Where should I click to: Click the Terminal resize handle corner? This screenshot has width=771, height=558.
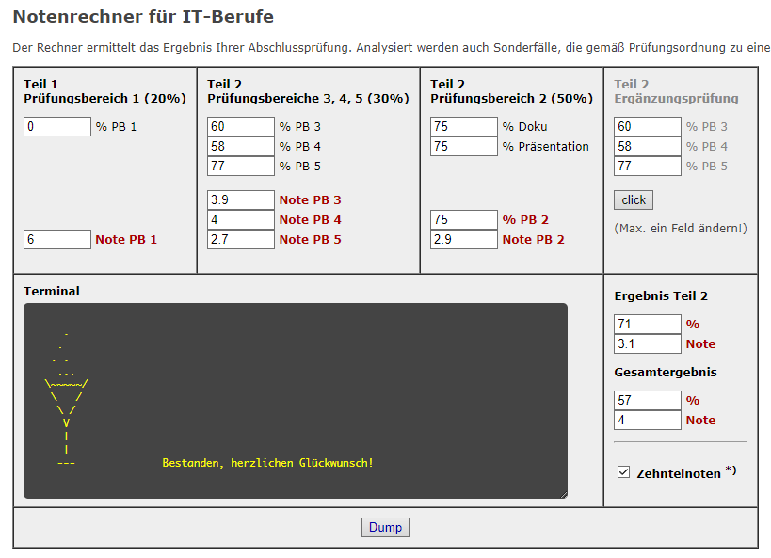[x=564, y=495]
